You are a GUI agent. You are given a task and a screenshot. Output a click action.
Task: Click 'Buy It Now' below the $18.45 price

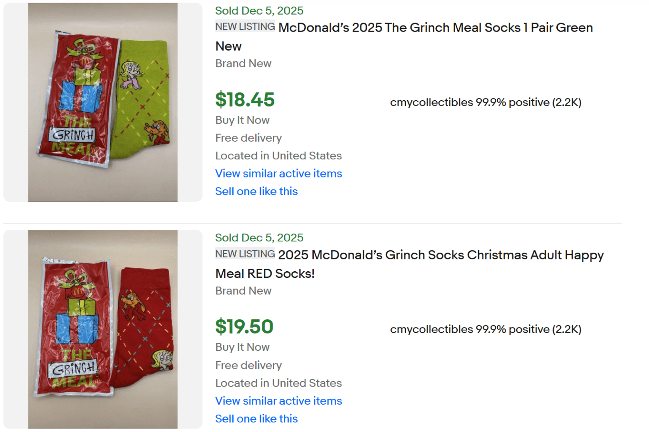tap(242, 120)
